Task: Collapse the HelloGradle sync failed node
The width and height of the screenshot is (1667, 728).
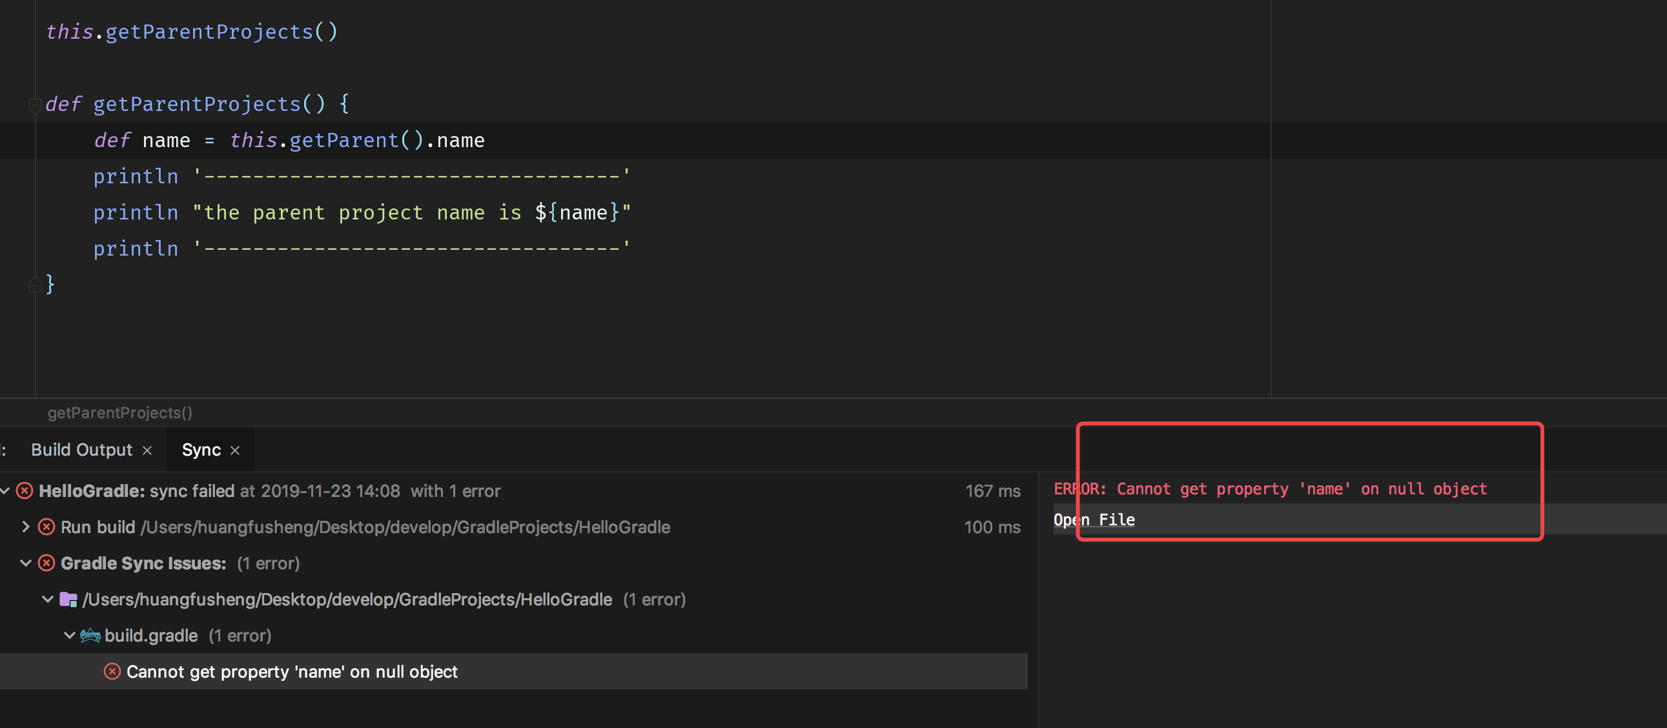Action: point(5,491)
